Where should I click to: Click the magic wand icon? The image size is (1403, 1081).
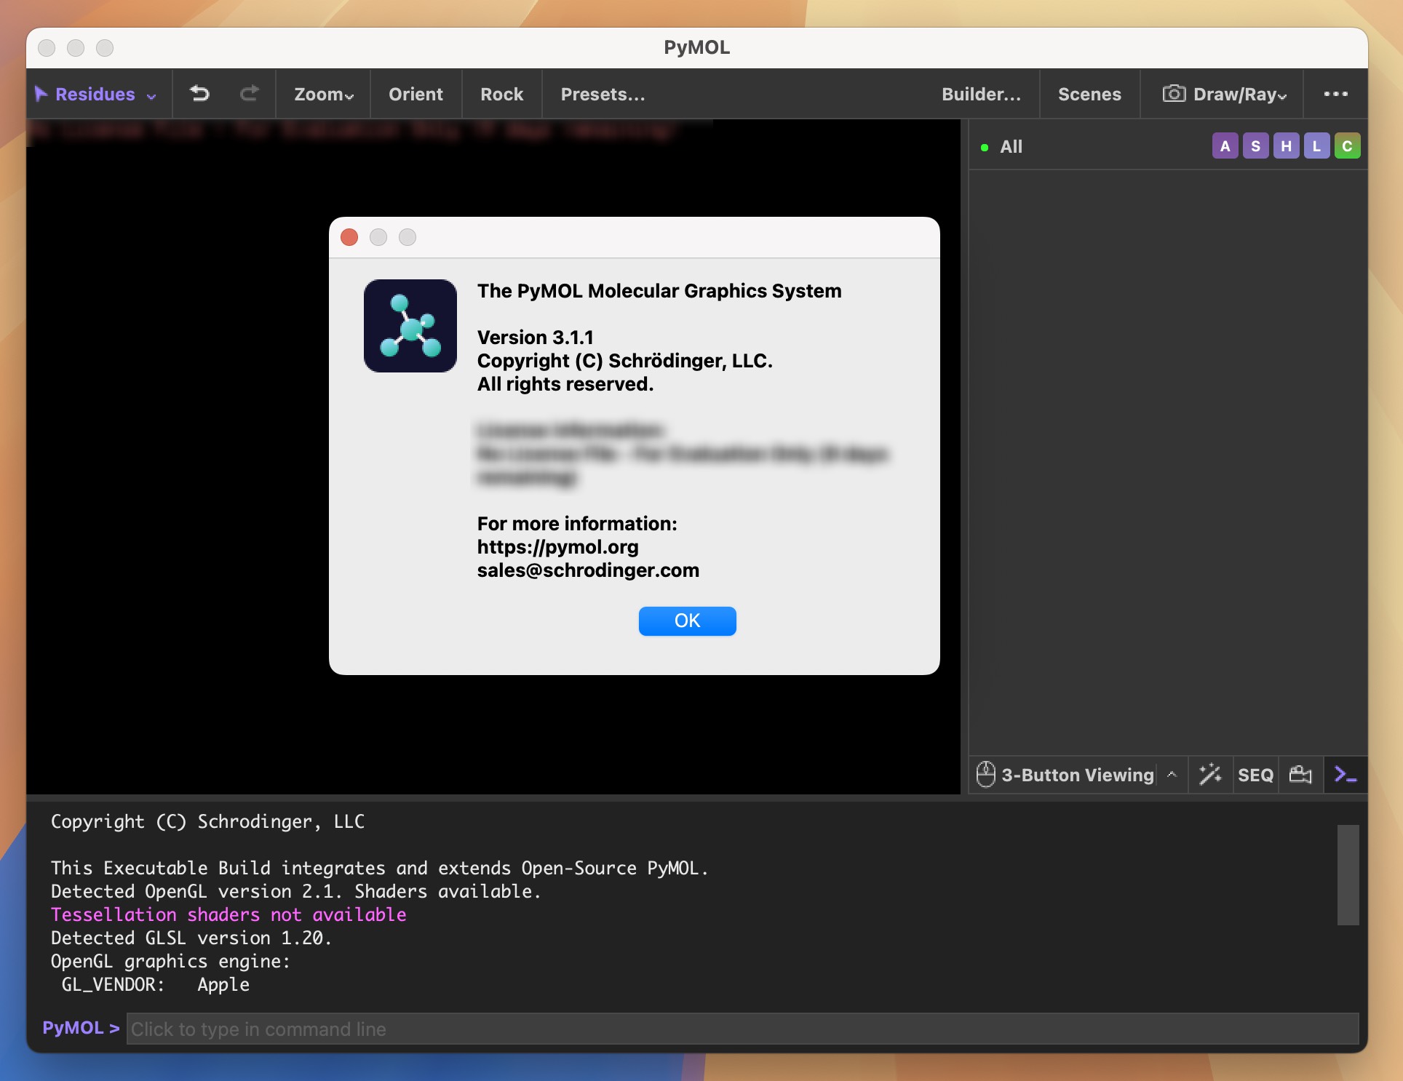1210,775
